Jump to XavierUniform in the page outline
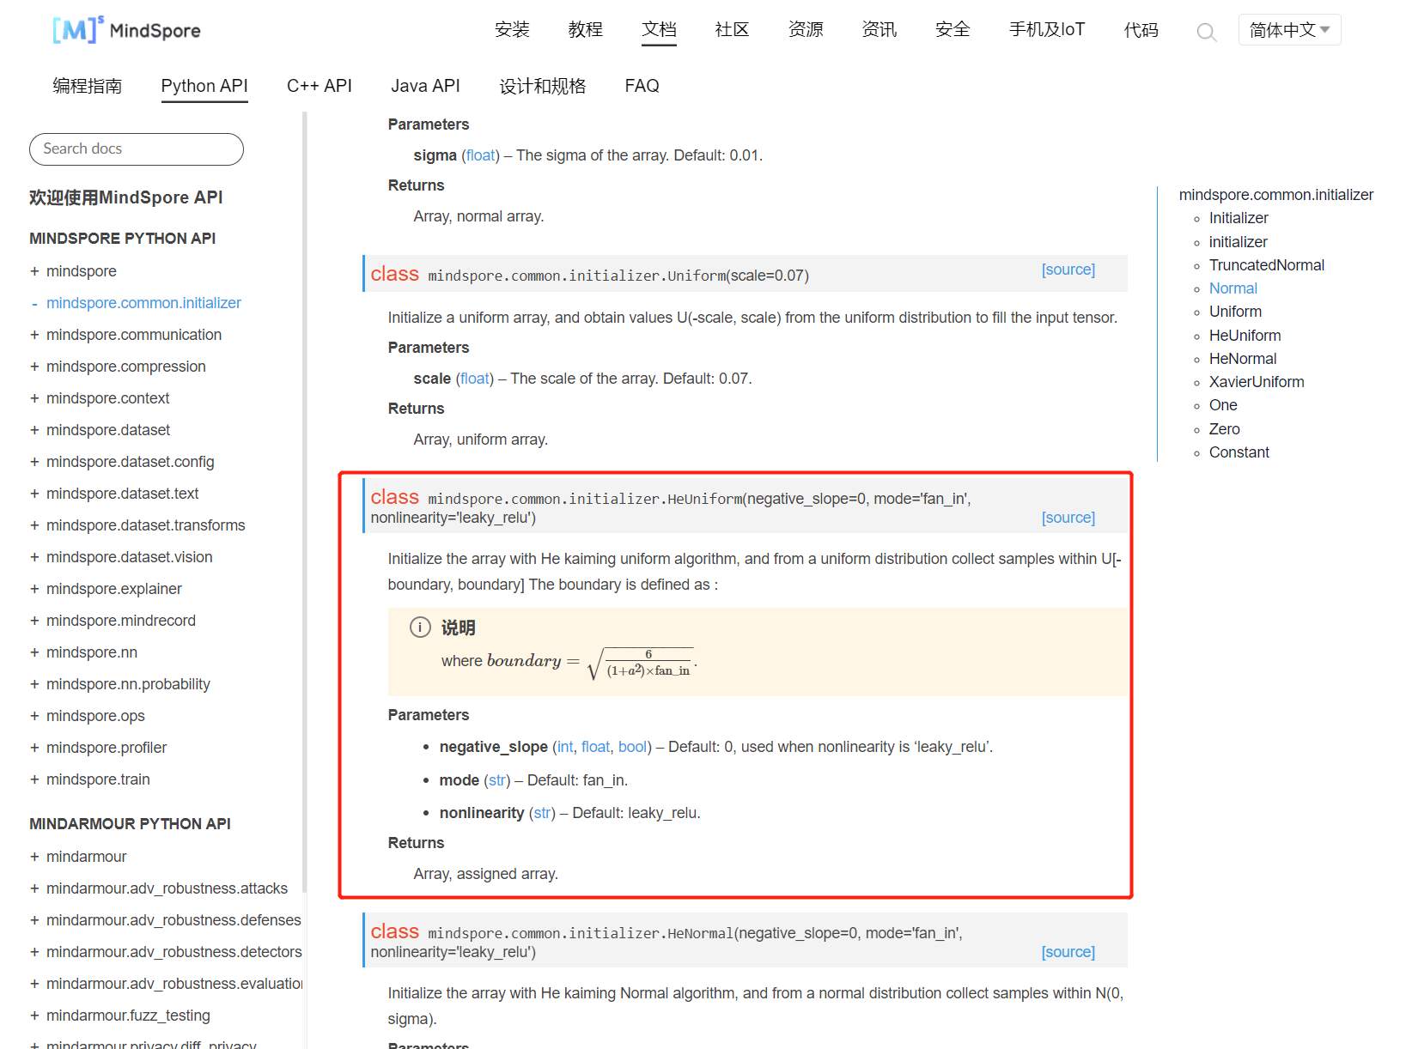This screenshot has height=1049, width=1406. pyautogui.click(x=1257, y=382)
